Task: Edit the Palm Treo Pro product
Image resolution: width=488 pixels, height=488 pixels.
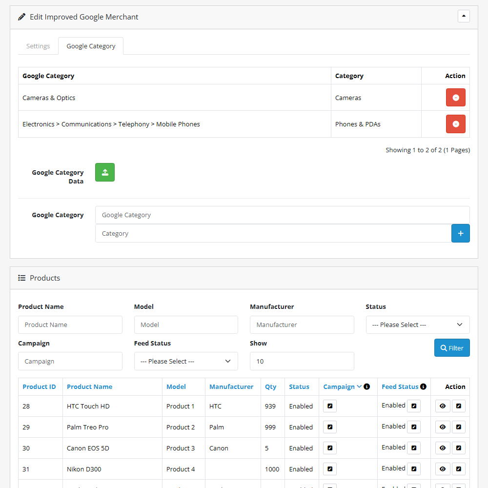Action: click(458, 427)
